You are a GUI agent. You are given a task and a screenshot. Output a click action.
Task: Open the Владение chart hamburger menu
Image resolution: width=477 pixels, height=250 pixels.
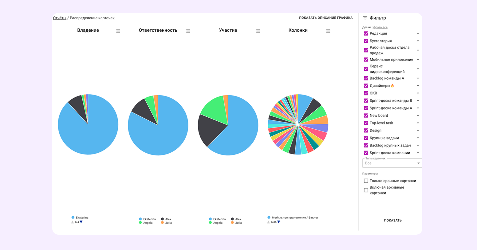(118, 31)
